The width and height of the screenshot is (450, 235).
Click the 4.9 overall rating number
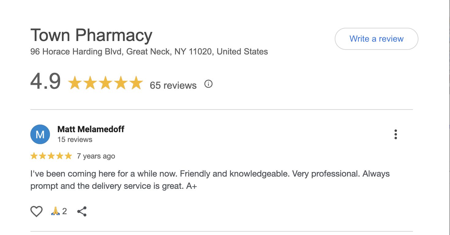45,82
